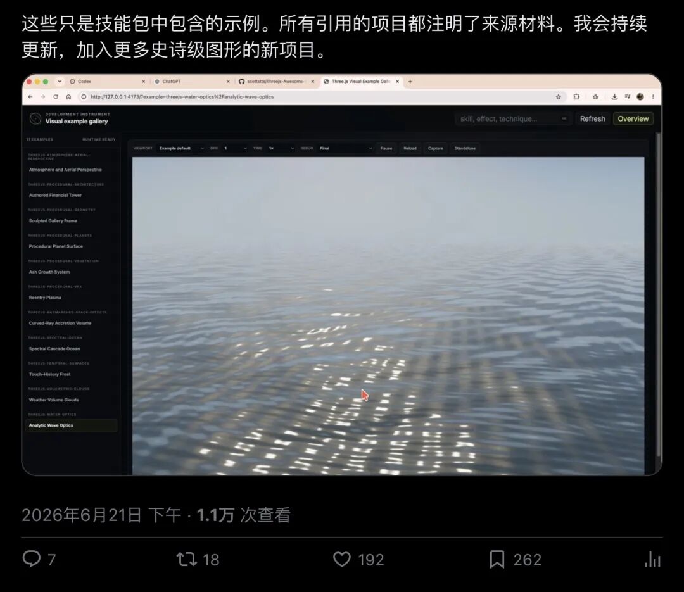Click browser forward arrow in screenshot
The image size is (684, 592).
click(x=43, y=97)
